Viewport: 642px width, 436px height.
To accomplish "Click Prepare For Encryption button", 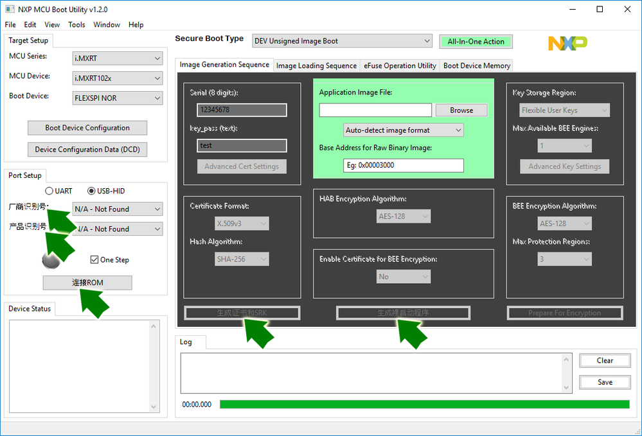I will pos(565,313).
